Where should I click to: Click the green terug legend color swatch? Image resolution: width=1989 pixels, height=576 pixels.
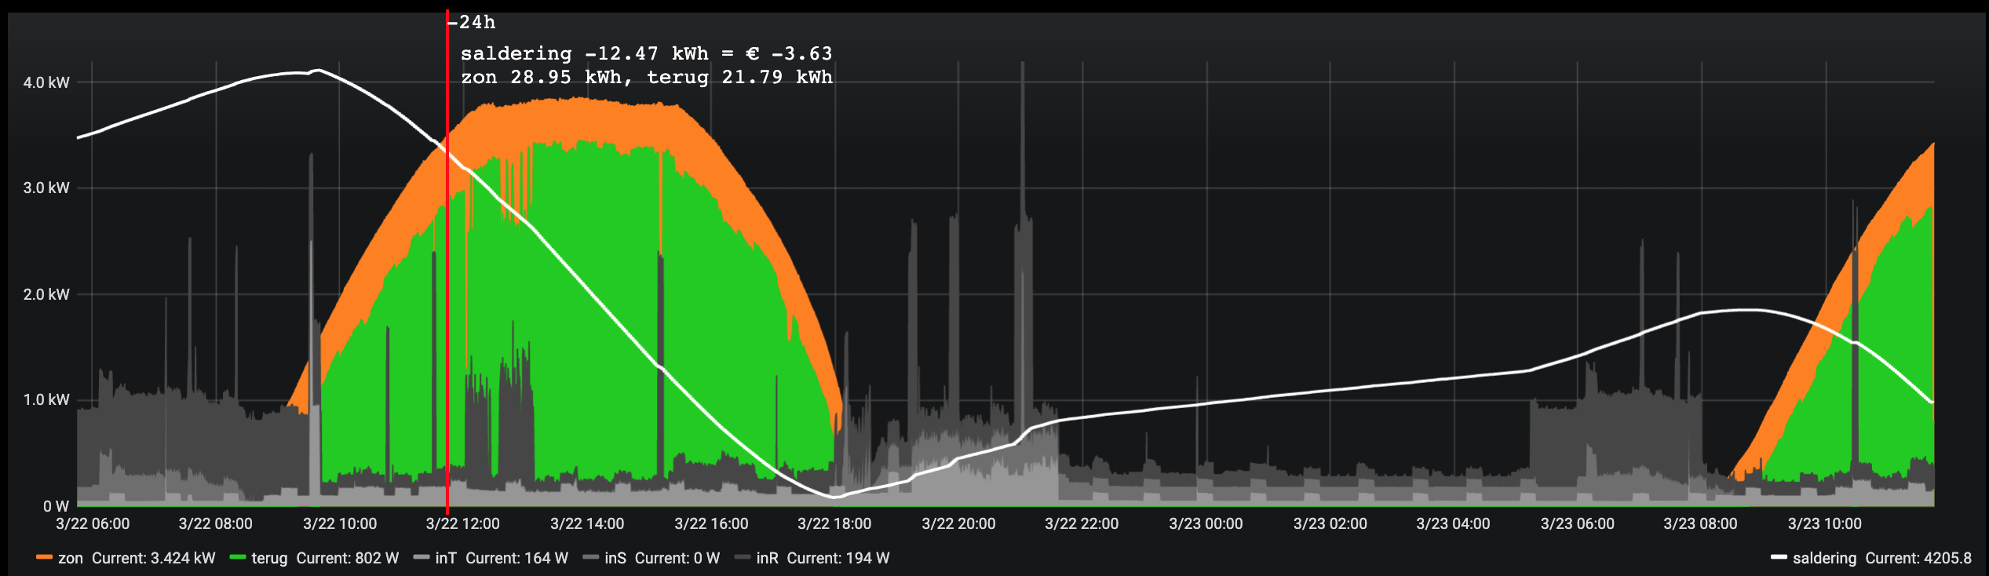click(x=238, y=558)
